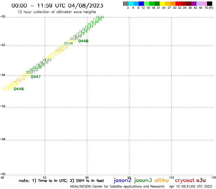The image size is (216, 189).
Task: Click the latitude axis label -56
Action: [3, 106]
